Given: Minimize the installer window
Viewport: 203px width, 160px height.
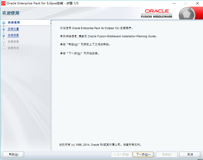Looking at the screenshot, I should coord(174,3).
